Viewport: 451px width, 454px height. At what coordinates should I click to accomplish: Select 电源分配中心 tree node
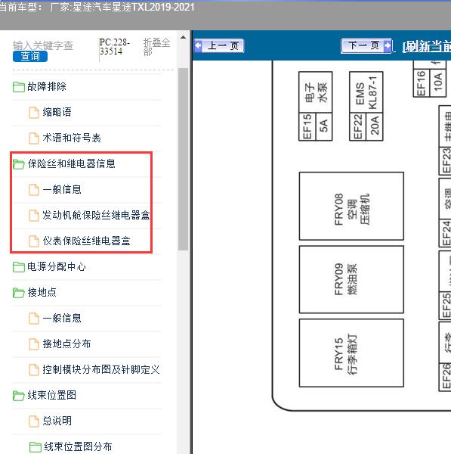[x=57, y=266]
